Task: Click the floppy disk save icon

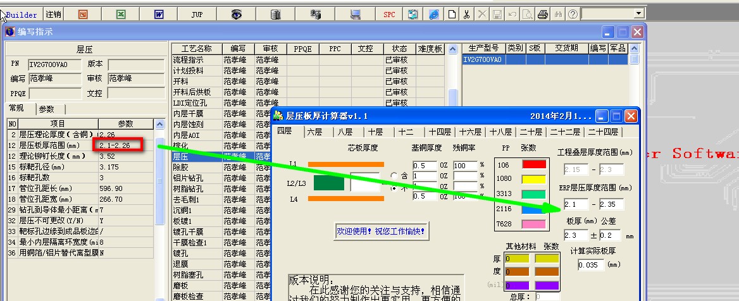Action: click(497, 15)
